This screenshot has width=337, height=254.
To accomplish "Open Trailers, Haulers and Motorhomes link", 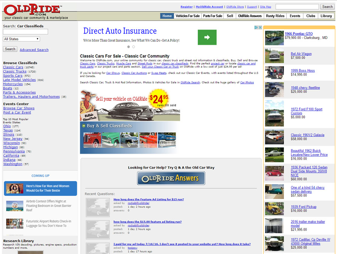I will (x=31, y=96).
